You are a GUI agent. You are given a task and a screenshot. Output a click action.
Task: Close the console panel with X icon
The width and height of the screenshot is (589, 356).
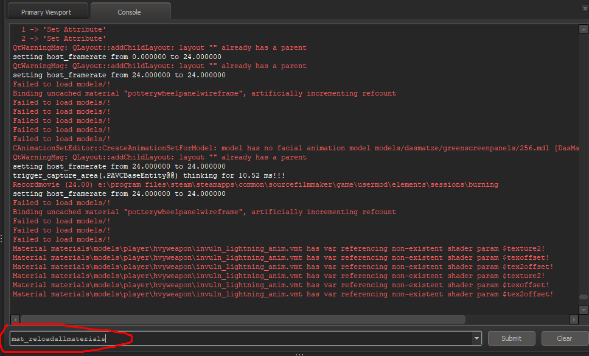point(585,9)
